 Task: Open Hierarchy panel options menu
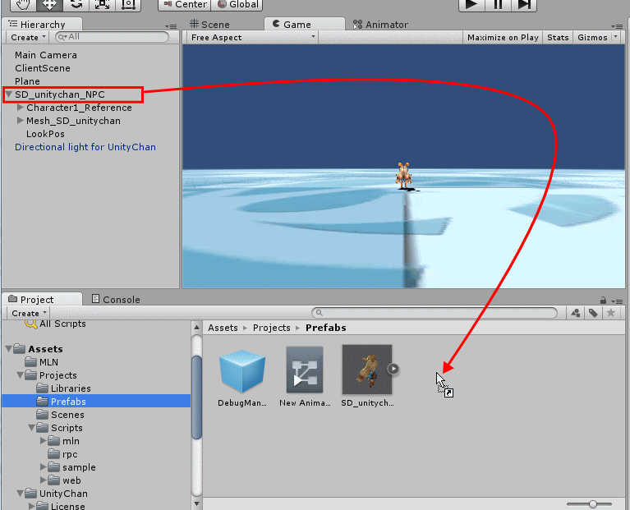point(171,26)
